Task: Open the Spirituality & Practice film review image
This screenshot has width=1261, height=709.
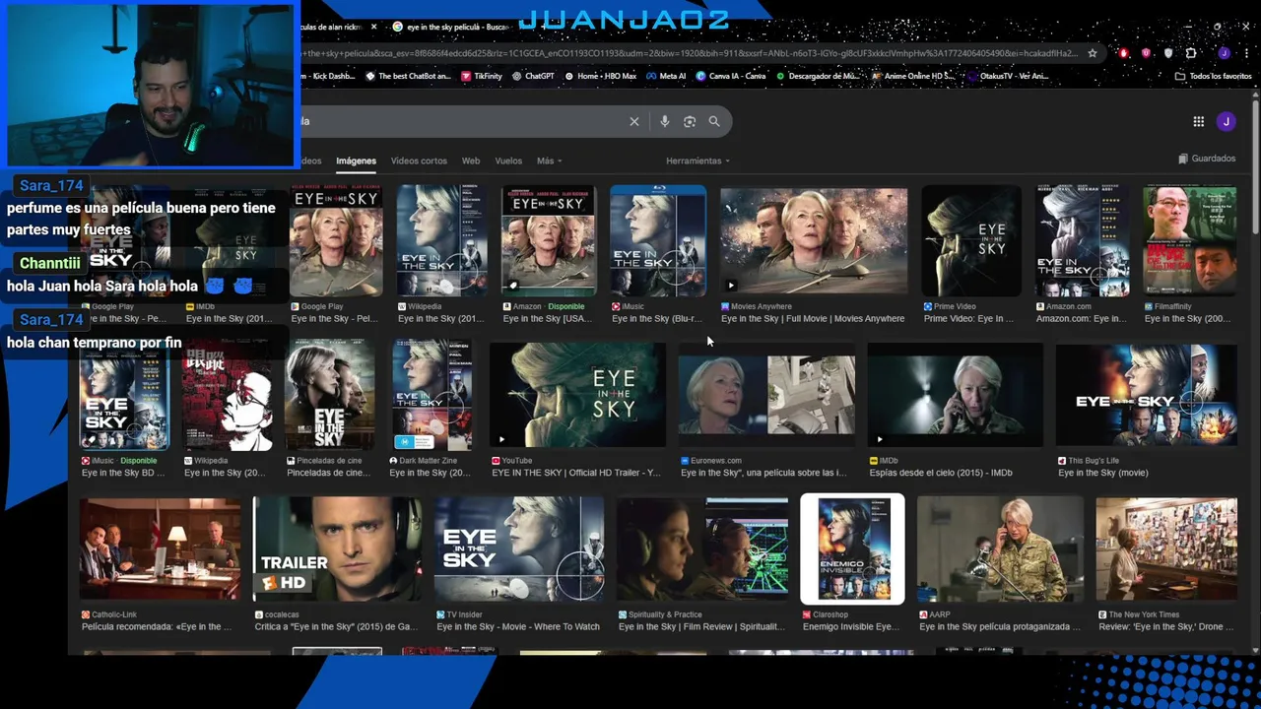Action: 702,549
